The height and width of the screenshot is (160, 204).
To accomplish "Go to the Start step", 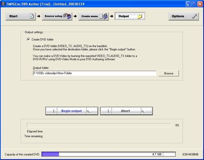I will [21, 16].
